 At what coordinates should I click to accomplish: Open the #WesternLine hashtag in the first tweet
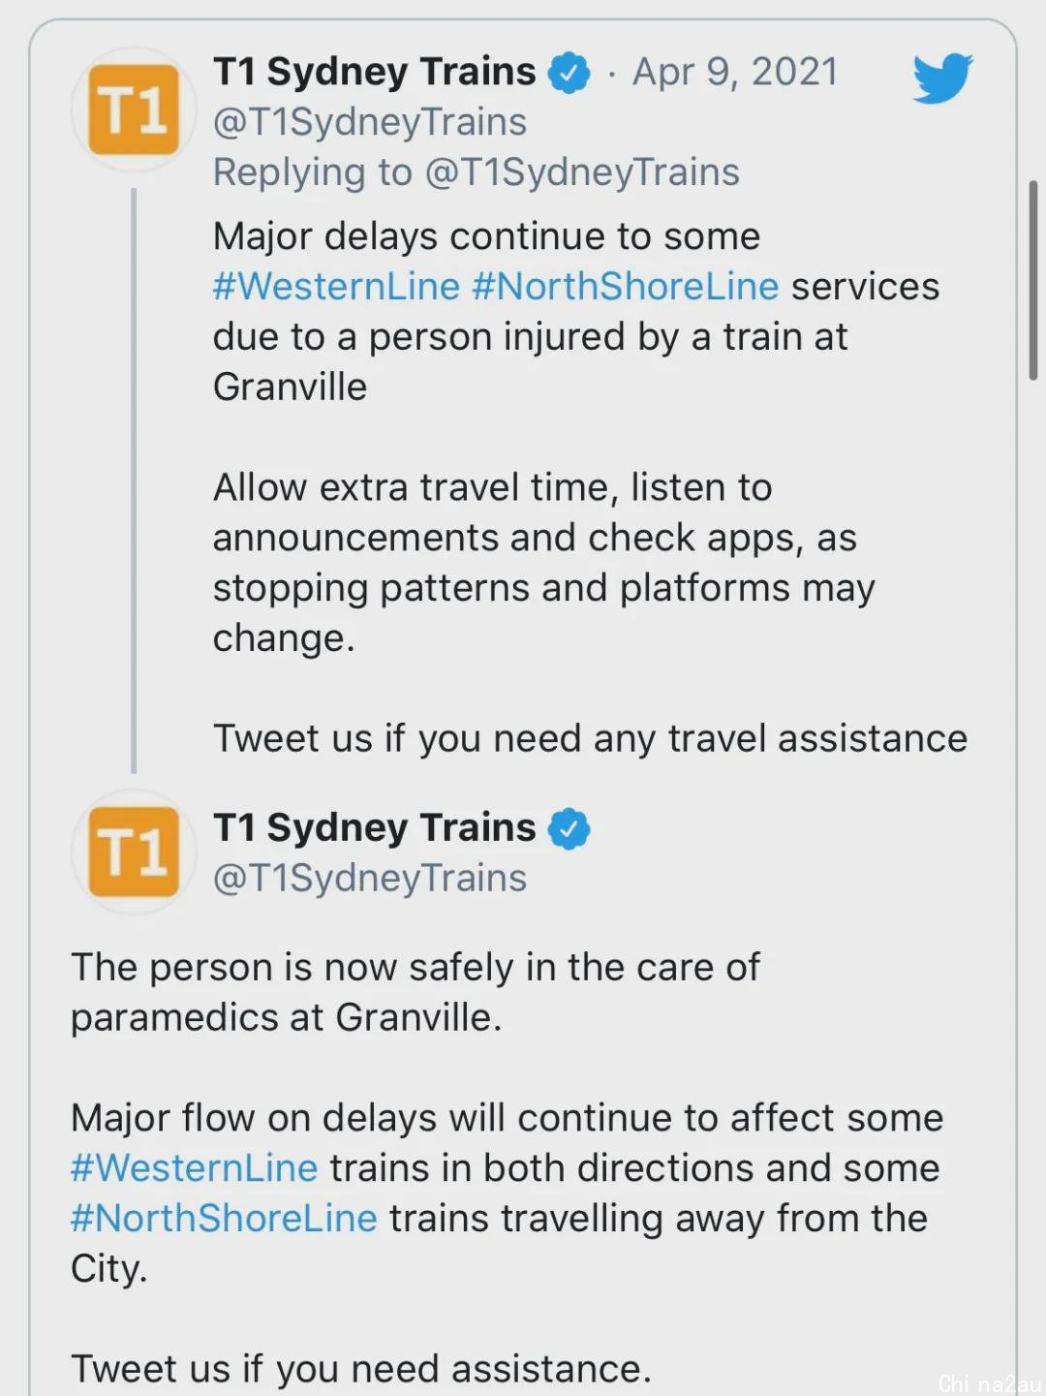pos(336,287)
